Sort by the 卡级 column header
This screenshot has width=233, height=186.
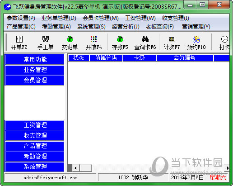(140, 58)
